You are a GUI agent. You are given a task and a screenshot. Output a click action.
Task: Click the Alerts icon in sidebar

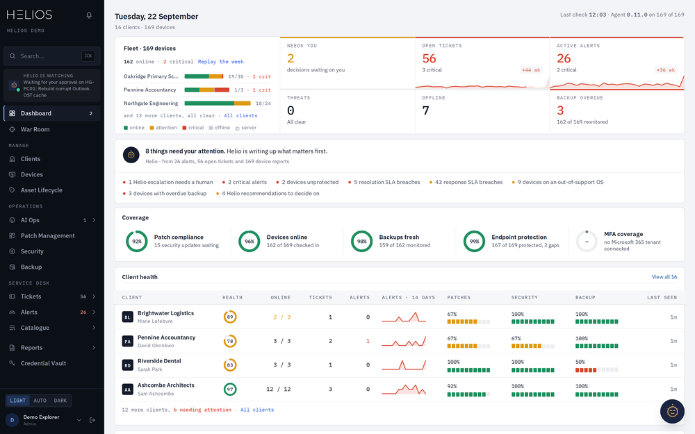pyautogui.click(x=12, y=312)
